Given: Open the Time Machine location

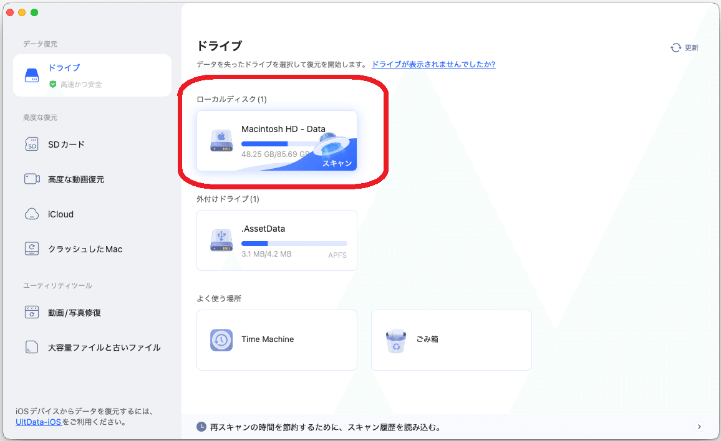Looking at the screenshot, I should [x=276, y=339].
